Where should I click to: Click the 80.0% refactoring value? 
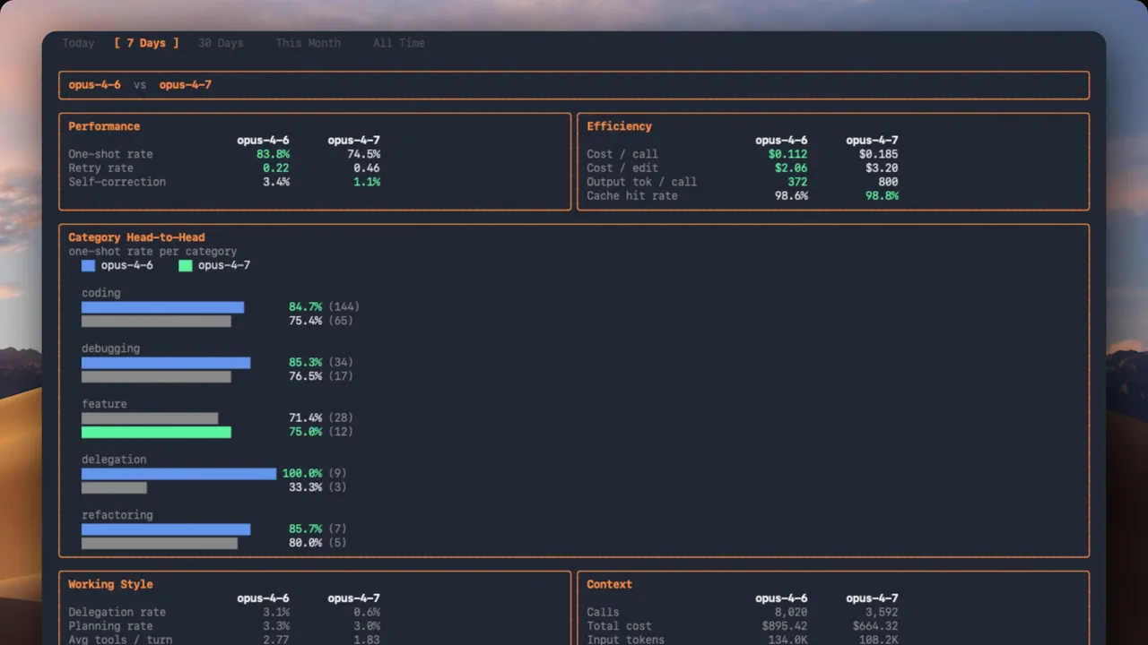coord(305,543)
